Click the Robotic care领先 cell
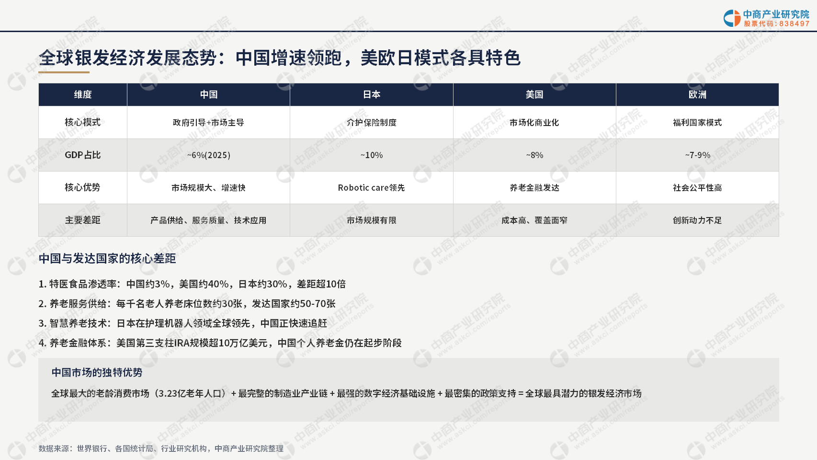Image resolution: width=817 pixels, height=460 pixels. point(372,187)
